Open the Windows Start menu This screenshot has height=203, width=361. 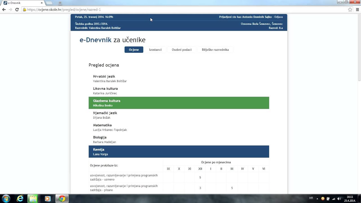pyautogui.click(x=6, y=199)
